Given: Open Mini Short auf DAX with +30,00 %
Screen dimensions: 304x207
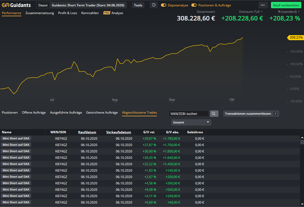Looking at the screenshot, I should pos(16,151).
